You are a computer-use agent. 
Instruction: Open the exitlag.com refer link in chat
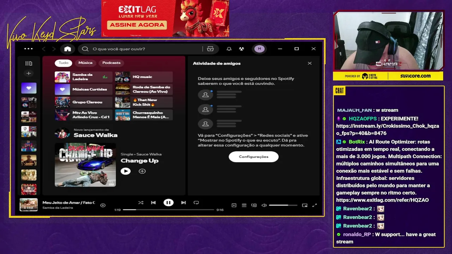382,200
